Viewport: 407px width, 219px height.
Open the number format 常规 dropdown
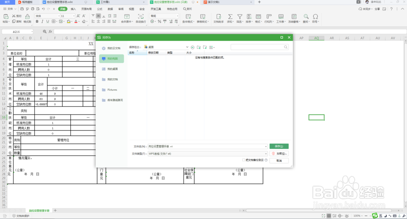click(x=177, y=16)
